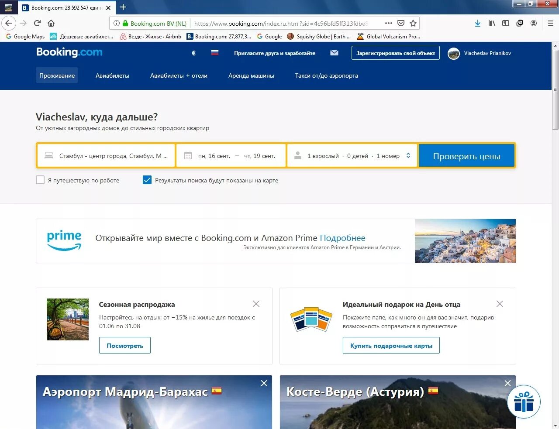
Task: Open Firefox downloads arrow
Action: click(478, 23)
